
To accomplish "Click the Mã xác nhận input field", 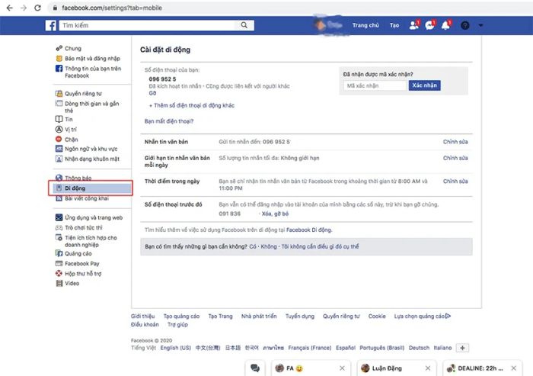I will 375,85.
